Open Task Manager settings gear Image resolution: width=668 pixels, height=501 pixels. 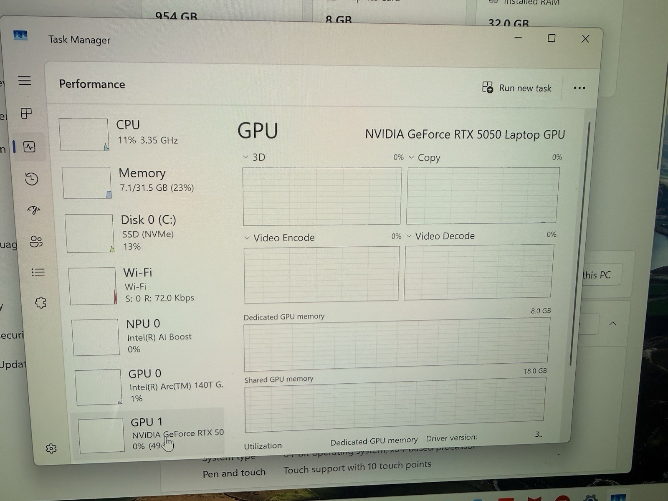pos(51,448)
